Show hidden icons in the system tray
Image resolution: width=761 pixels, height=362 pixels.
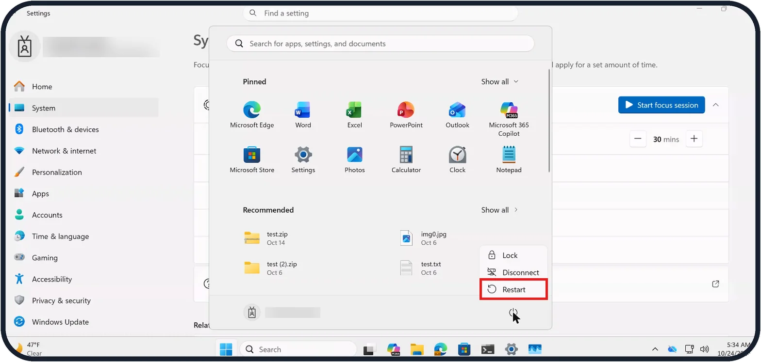655,349
